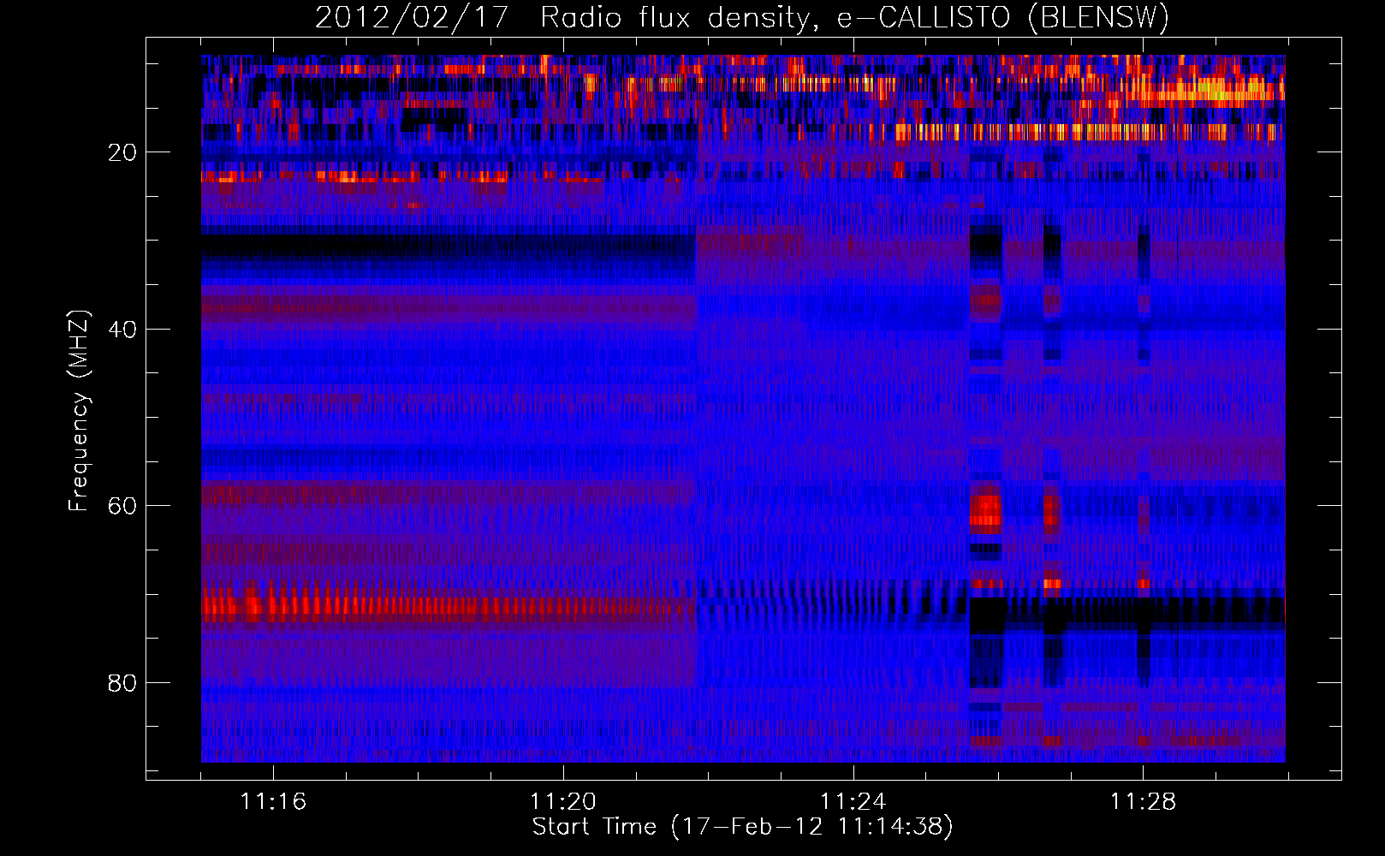
Task: Click the plot title 'Radio flux density, e-CALLISTO (BLENSW)'
Action: (855, 17)
